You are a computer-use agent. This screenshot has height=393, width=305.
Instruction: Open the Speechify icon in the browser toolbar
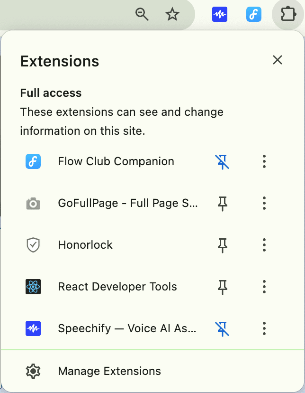pos(219,14)
